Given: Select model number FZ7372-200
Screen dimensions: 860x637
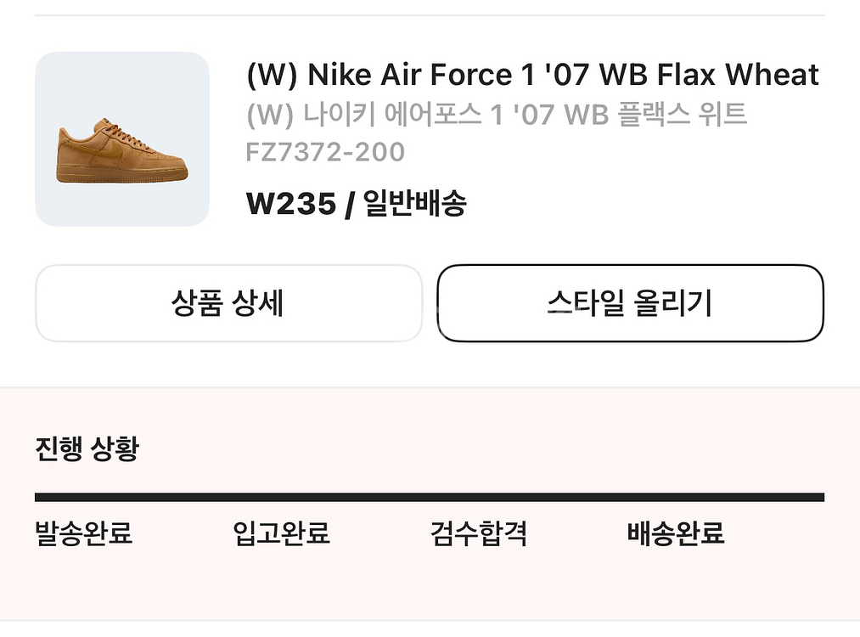Looking at the screenshot, I should click(325, 152).
